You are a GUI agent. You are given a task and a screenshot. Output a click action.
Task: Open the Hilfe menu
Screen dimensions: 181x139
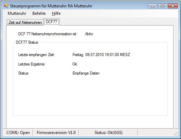tap(56, 13)
